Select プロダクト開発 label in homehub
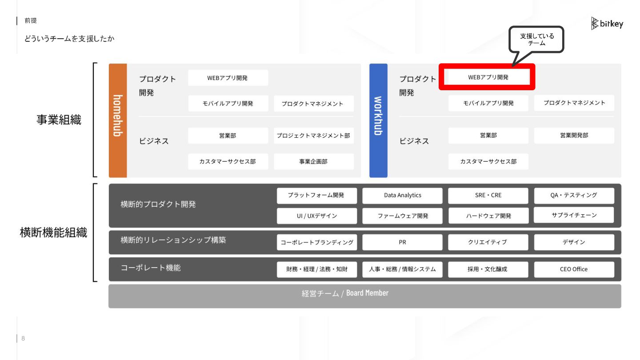This screenshot has height=360, width=640. 157,86
